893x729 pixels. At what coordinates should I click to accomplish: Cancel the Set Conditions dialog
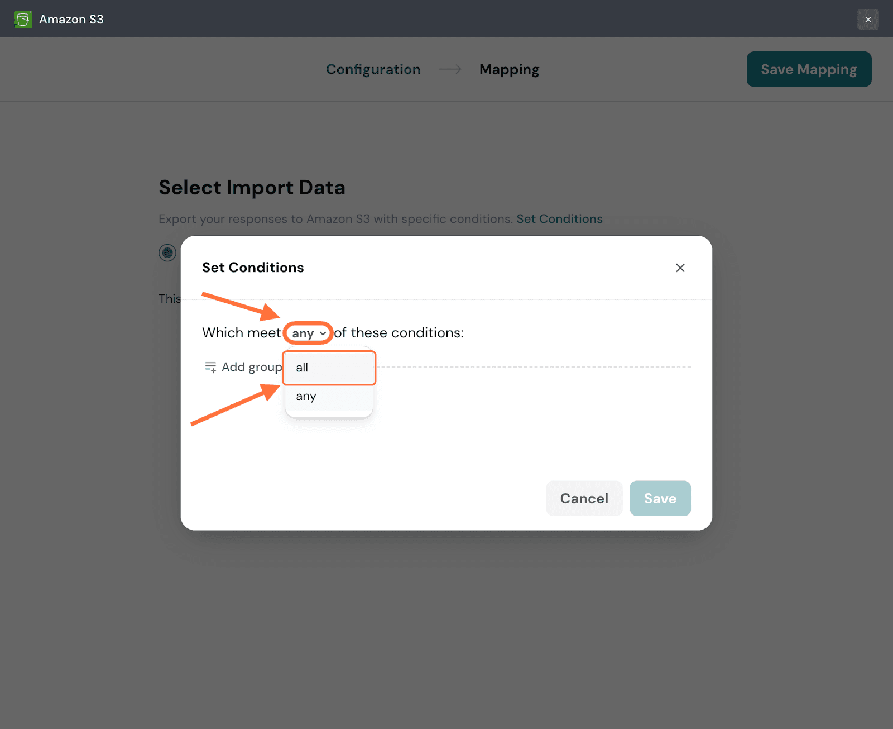coord(584,498)
